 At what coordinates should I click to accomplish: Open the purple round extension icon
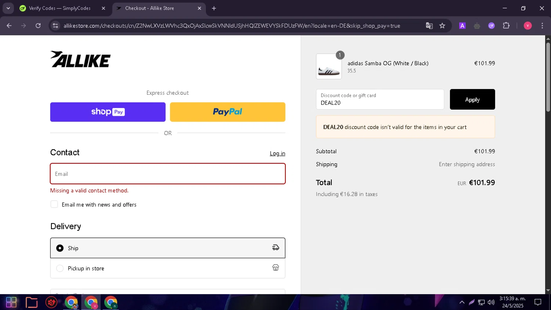tap(491, 26)
